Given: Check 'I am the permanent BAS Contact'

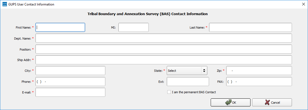Looking at the screenshot, I should point(169,92).
